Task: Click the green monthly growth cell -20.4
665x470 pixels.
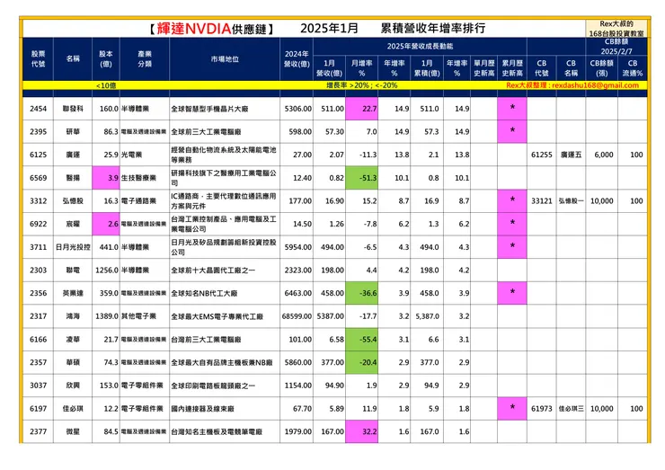Action: [362, 362]
